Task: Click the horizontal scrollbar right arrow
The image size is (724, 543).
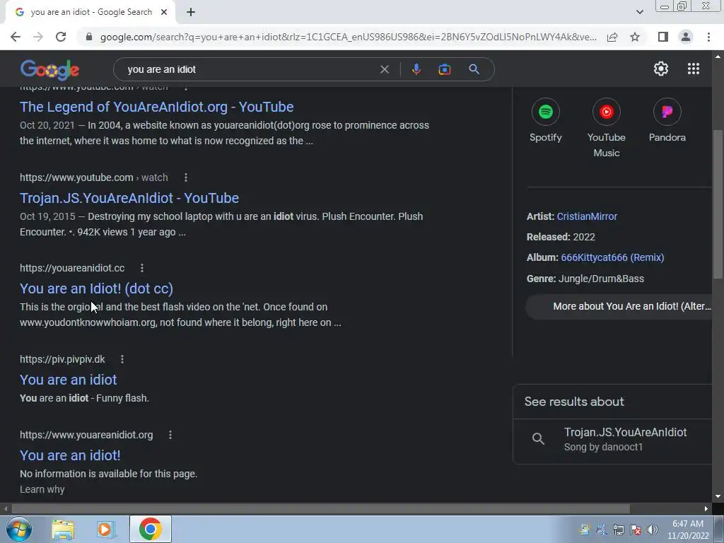Action: (x=706, y=508)
